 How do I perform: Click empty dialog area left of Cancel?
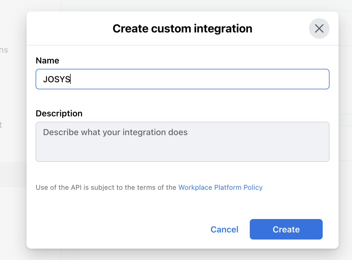114,229
